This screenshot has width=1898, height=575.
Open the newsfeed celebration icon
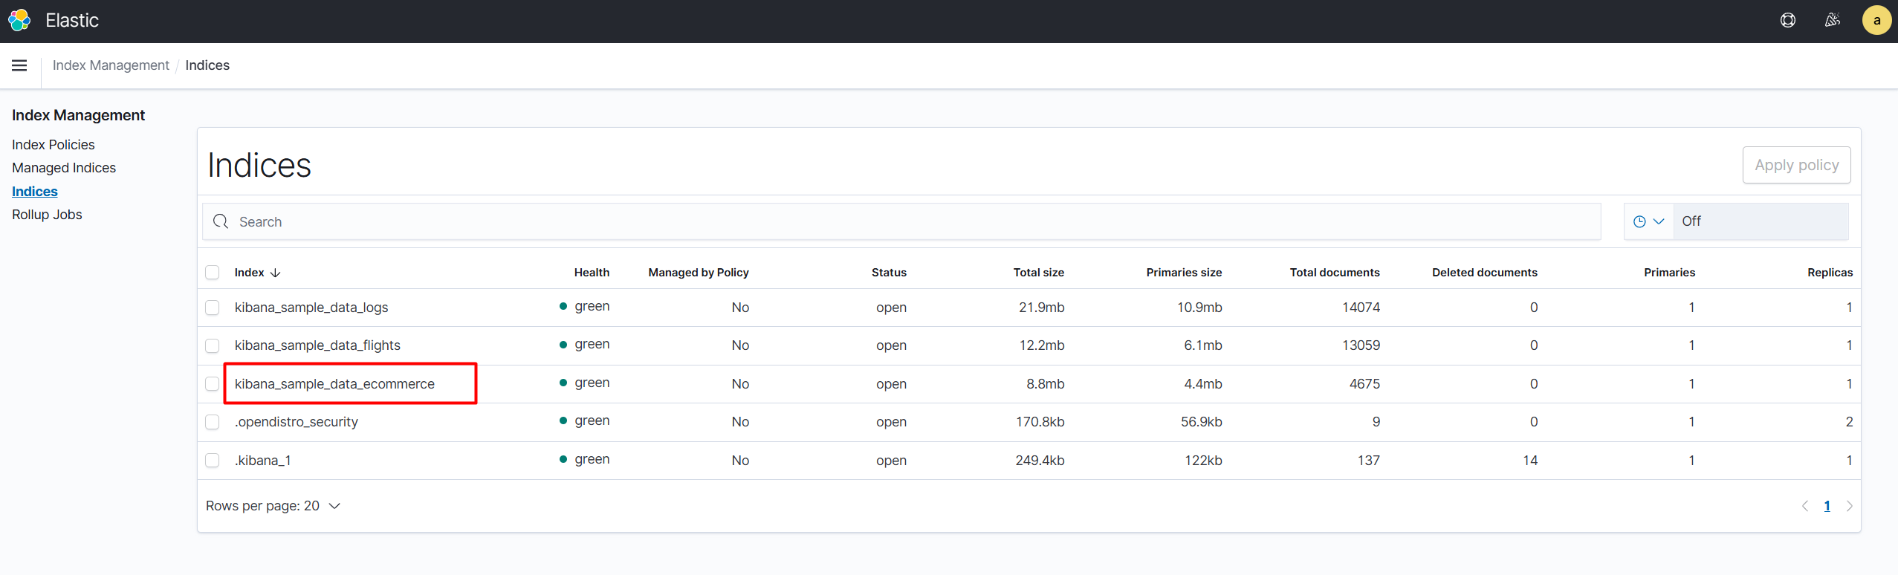(1833, 20)
